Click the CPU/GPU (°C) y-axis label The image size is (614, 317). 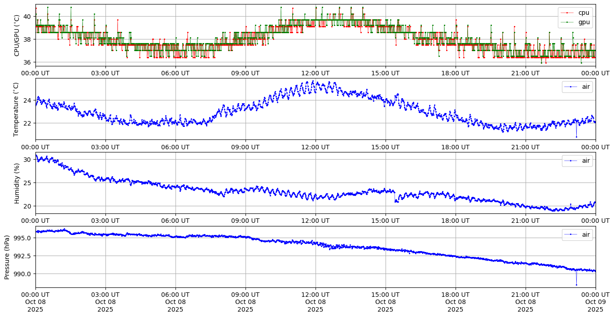coord(17,35)
